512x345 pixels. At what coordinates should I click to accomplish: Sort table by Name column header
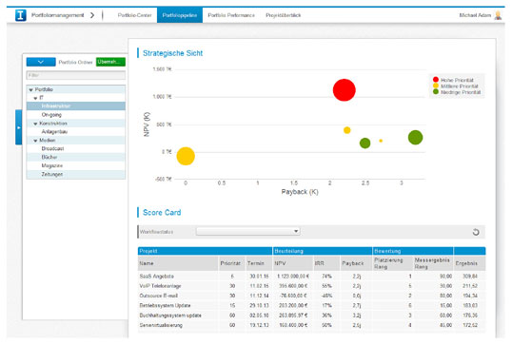pyautogui.click(x=178, y=263)
